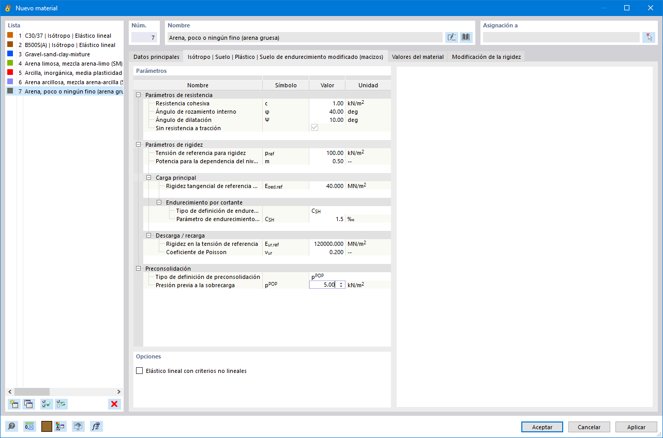Screen dimensions: 663x438
Task: Toggle 'Sin resistencia a tracción' checkbox
Action: point(314,128)
